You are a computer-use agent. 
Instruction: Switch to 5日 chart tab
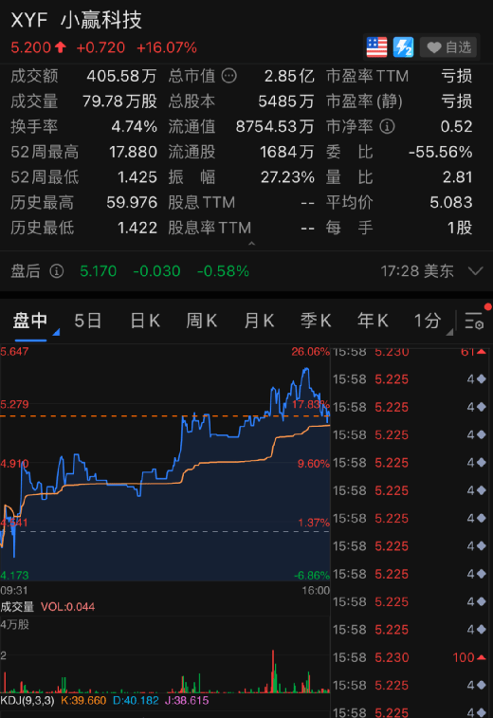click(87, 321)
